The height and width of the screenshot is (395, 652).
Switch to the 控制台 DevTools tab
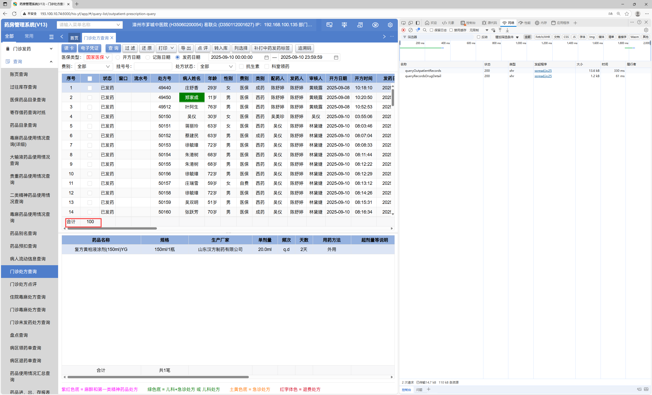click(x=468, y=23)
